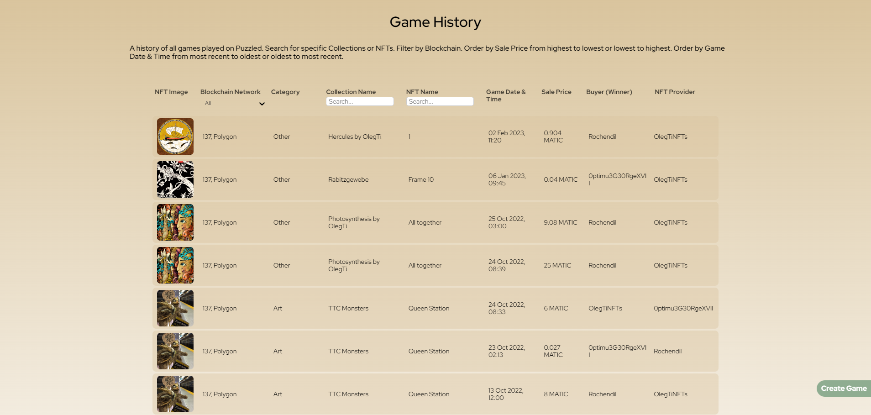The height and width of the screenshot is (415, 871).
Task: Focus the Collection Name search field
Action: tap(360, 101)
